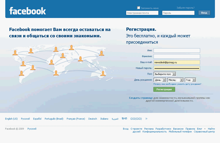Open the 'Месяц' birthday dropdown

(x=175, y=80)
